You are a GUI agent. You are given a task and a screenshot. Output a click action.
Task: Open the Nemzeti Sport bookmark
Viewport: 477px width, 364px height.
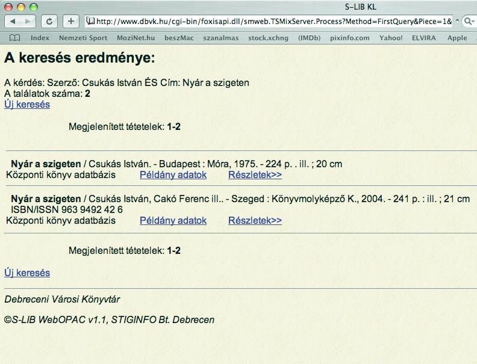83,38
